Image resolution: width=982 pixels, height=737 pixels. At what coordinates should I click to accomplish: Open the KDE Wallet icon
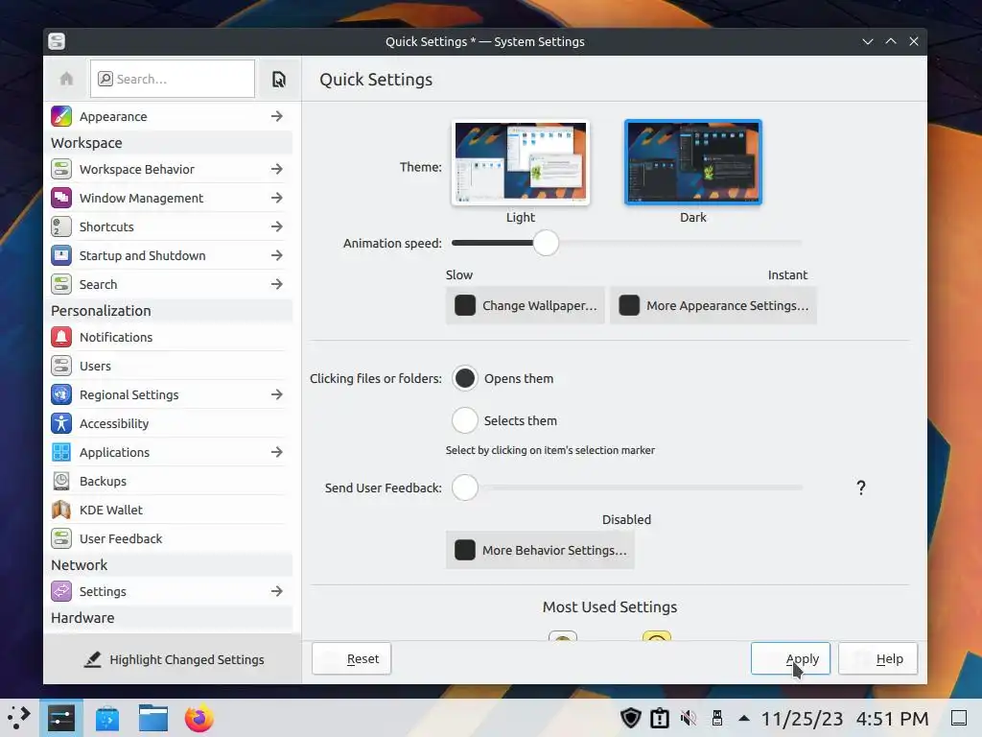[x=61, y=511]
